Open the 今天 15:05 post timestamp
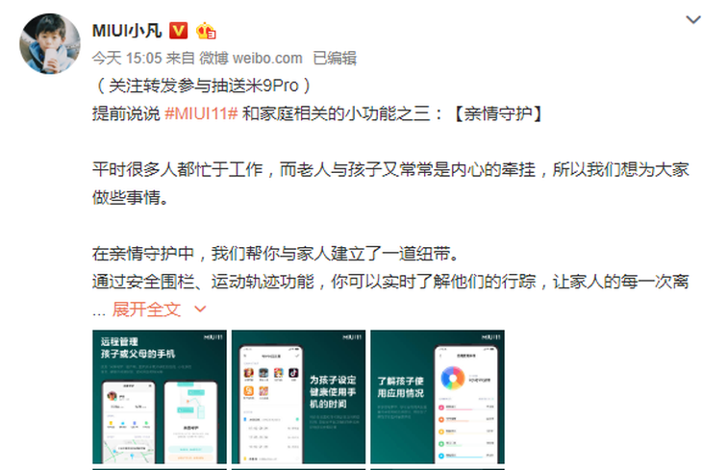 coord(127,59)
